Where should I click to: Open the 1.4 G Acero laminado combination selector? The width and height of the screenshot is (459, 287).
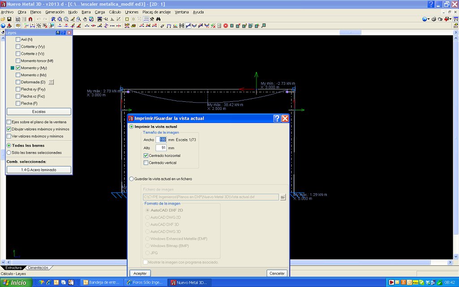tap(39, 170)
